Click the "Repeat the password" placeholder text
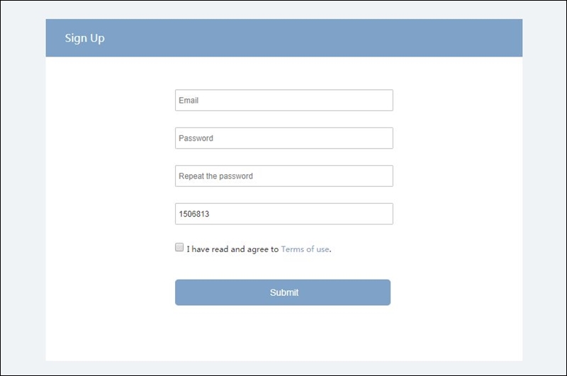This screenshot has width=567, height=376. pyautogui.click(x=215, y=176)
